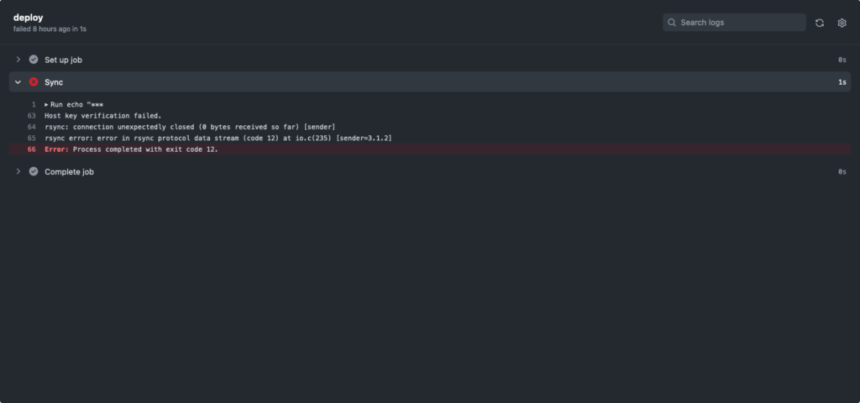Click the refresh logs icon
Screen dimensions: 860x403
point(820,23)
